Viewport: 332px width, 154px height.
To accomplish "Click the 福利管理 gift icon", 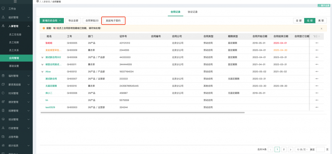I will point(3,76).
